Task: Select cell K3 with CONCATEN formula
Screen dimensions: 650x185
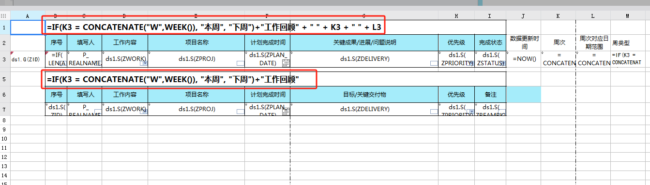Action: coord(559,59)
